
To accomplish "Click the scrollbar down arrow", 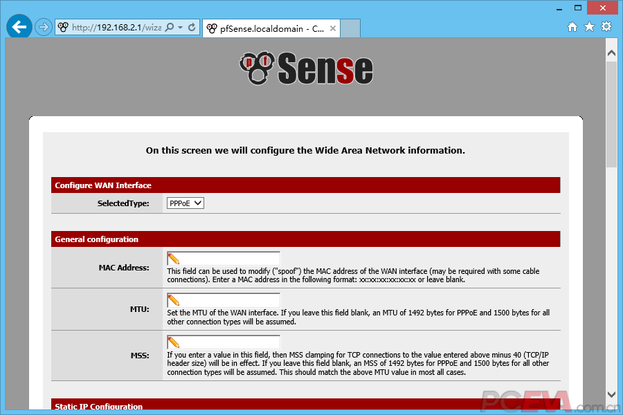I will tap(611, 394).
